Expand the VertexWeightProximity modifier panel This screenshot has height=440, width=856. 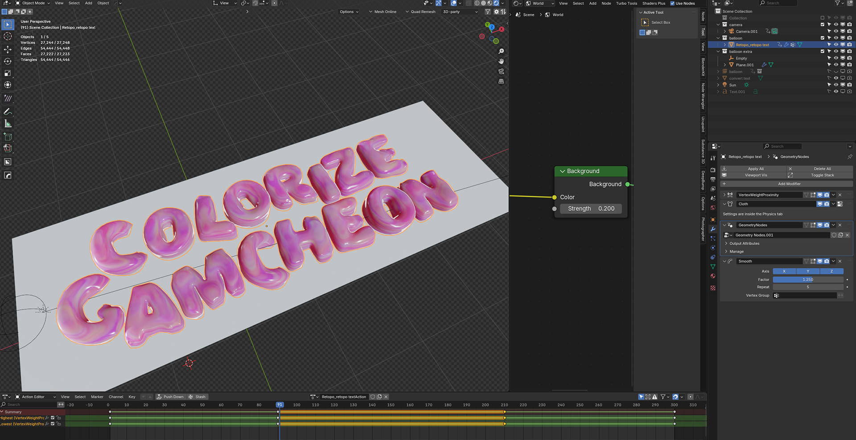tap(724, 195)
